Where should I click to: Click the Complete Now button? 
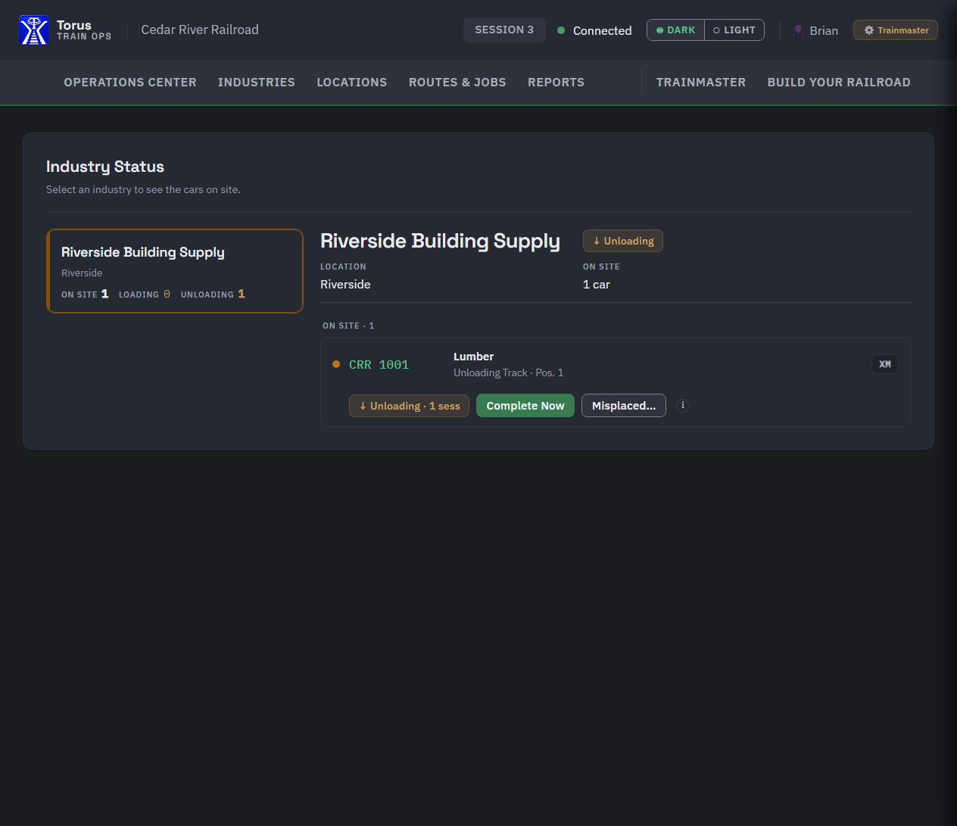525,406
